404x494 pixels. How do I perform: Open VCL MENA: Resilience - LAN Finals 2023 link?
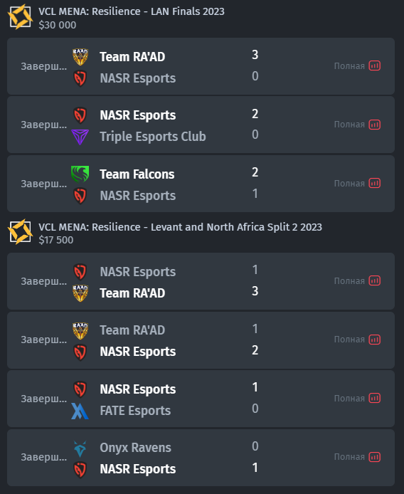click(x=132, y=11)
